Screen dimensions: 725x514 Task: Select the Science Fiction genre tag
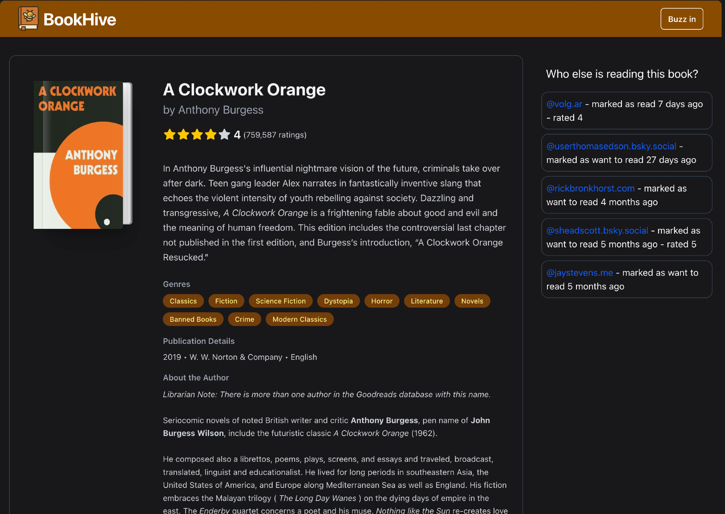pyautogui.click(x=281, y=301)
